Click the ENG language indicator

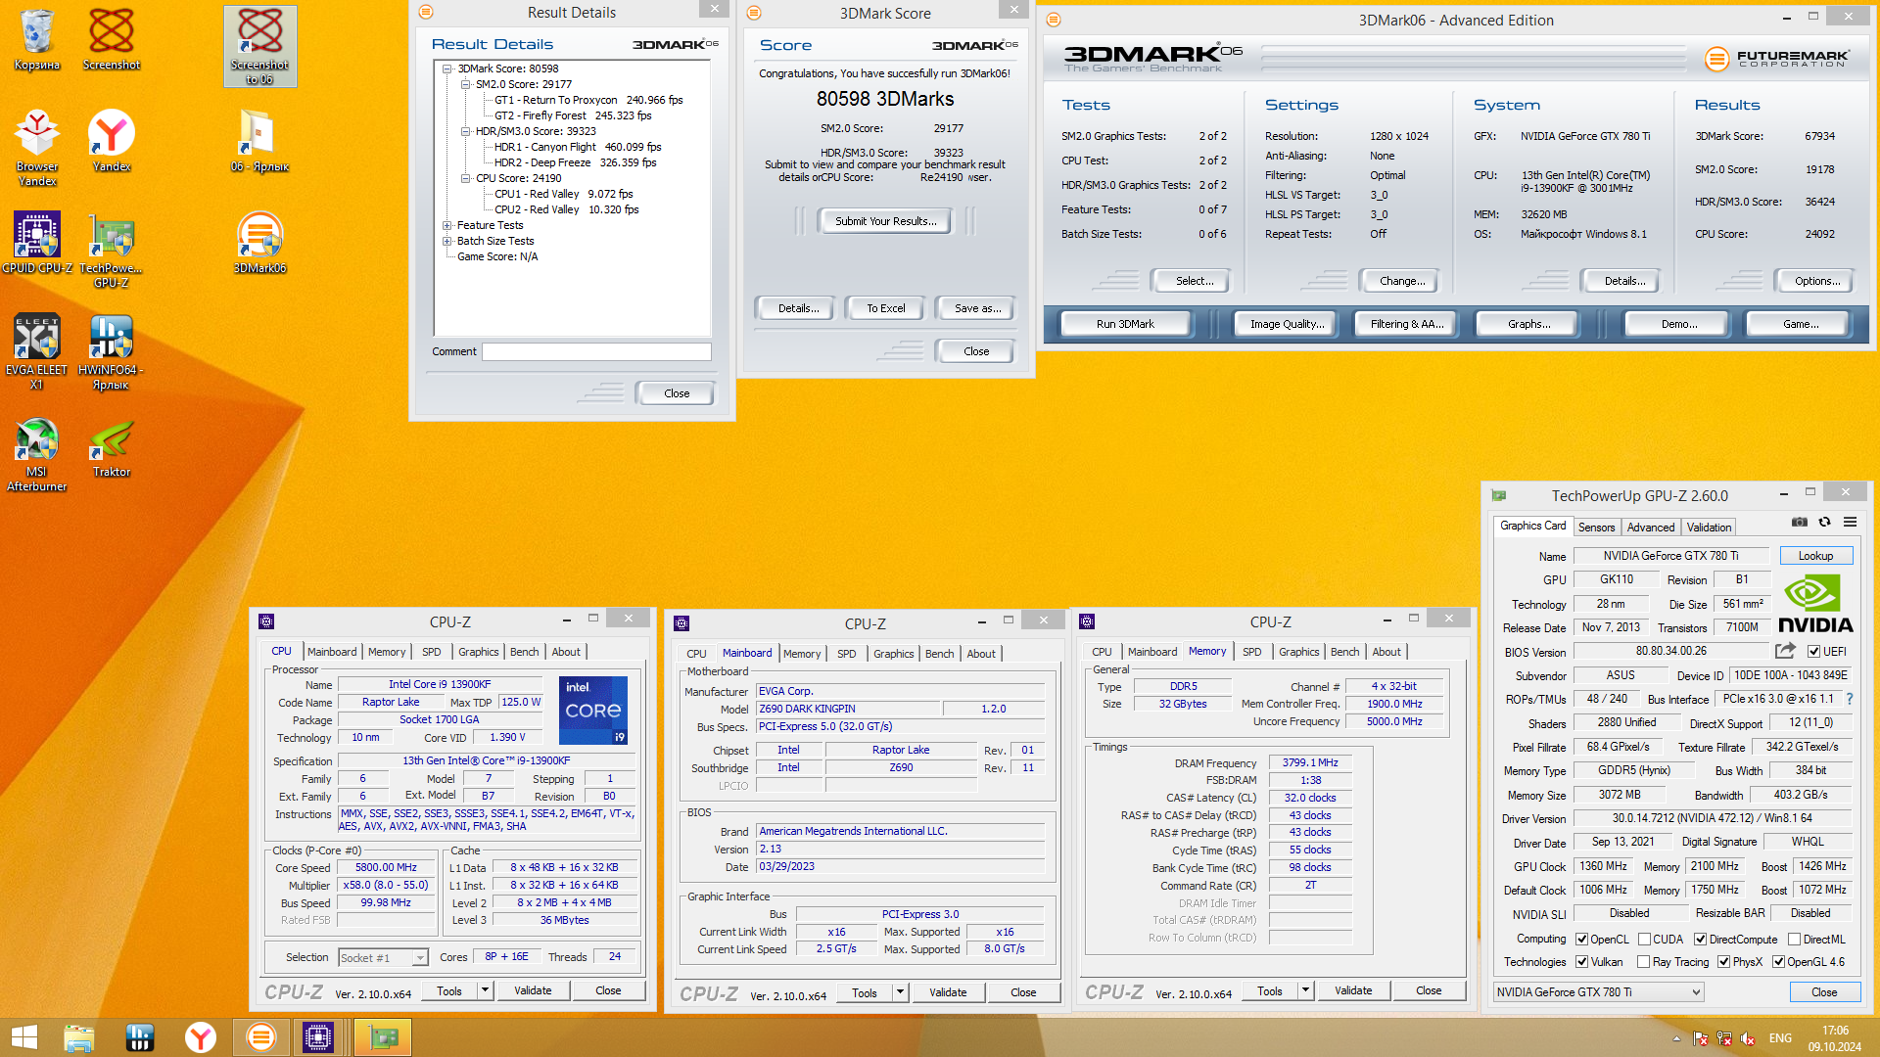click(1780, 1038)
